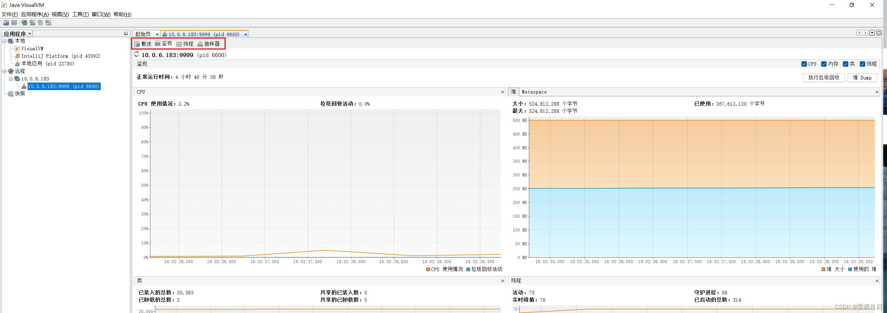Viewport: 887px width, 313px height.
Task: Open the 概述 (Overview) view
Action: (x=142, y=44)
